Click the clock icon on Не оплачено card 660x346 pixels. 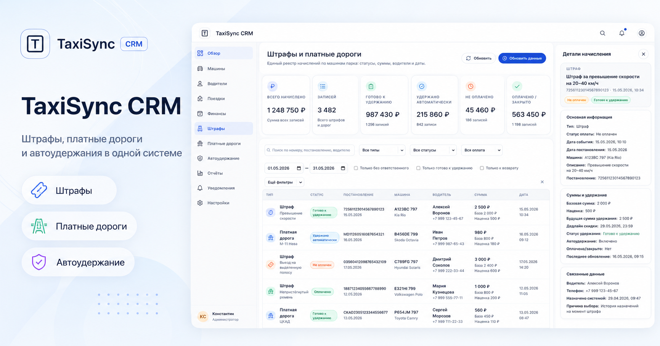(471, 86)
